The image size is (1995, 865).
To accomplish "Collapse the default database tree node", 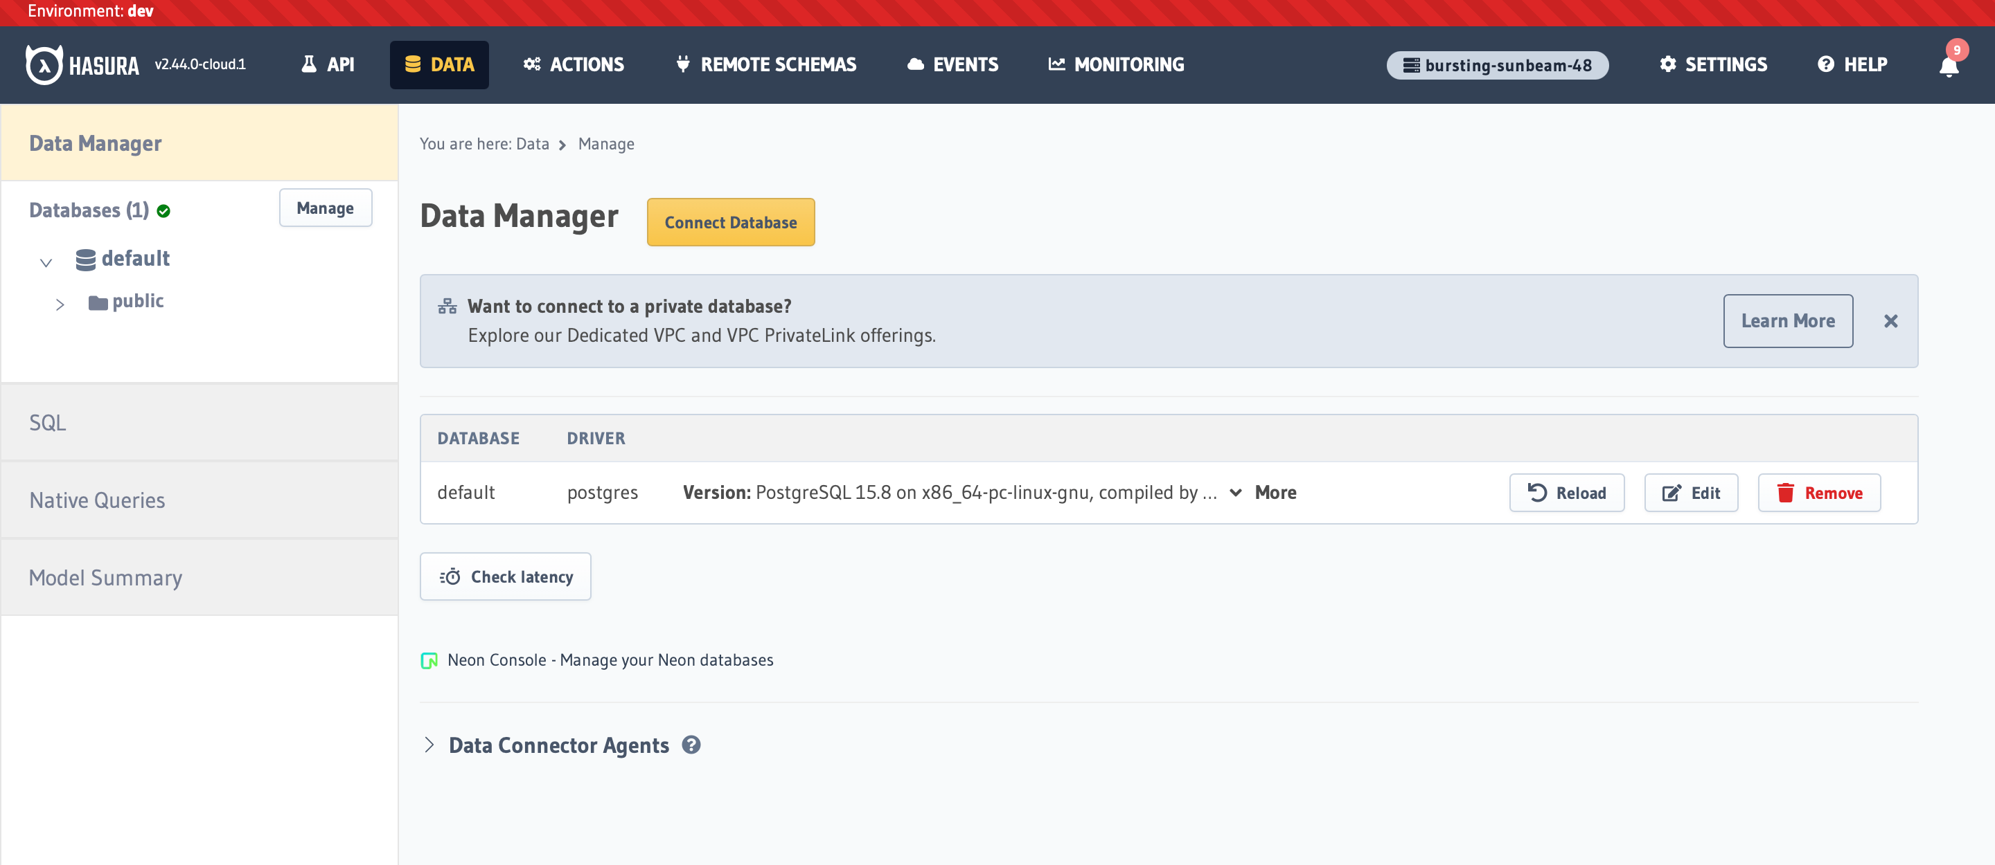I will 46,262.
